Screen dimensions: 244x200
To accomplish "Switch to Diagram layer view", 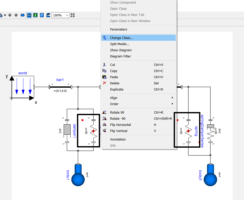I will [29, 15].
